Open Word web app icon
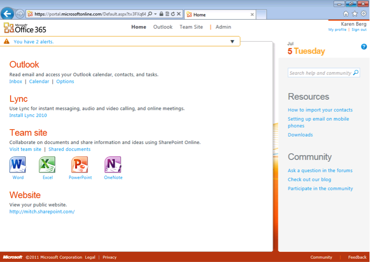 [18, 164]
